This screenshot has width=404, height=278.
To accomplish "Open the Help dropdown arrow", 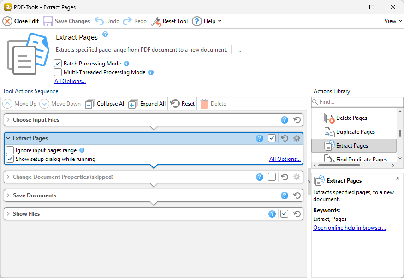I will pos(220,21).
